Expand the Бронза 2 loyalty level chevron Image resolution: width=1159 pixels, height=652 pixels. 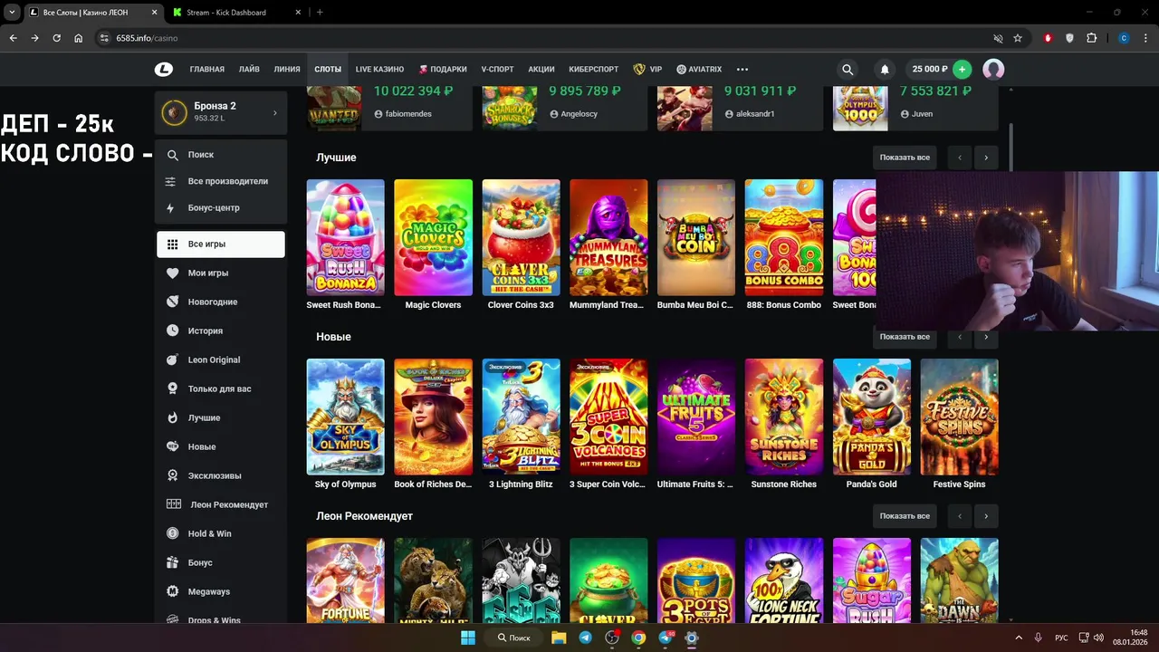tap(275, 112)
